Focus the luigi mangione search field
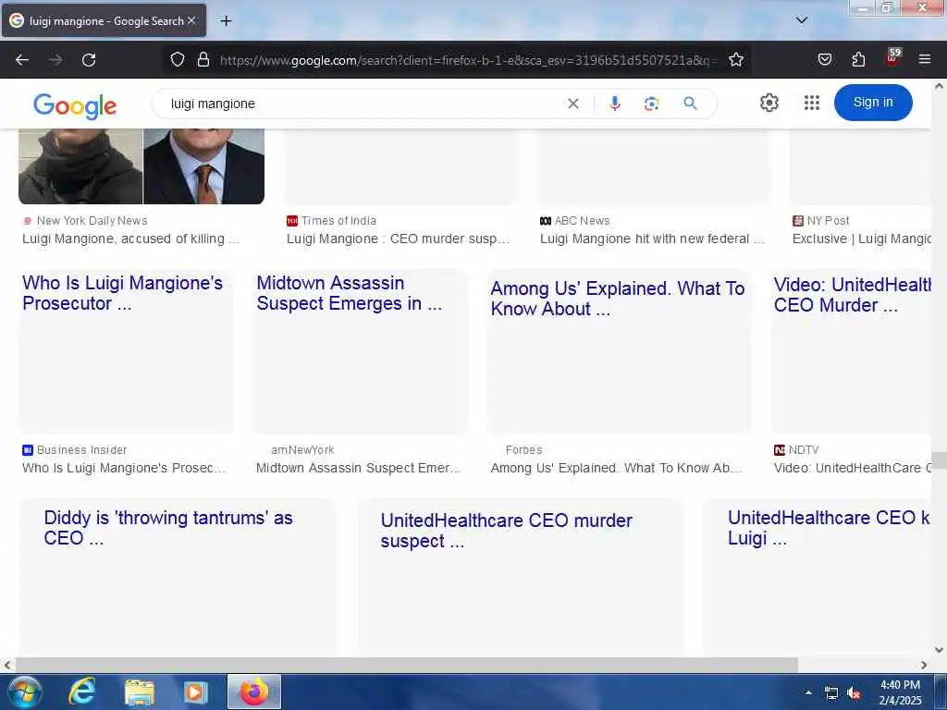This screenshot has height=710, width=947. coord(363,104)
